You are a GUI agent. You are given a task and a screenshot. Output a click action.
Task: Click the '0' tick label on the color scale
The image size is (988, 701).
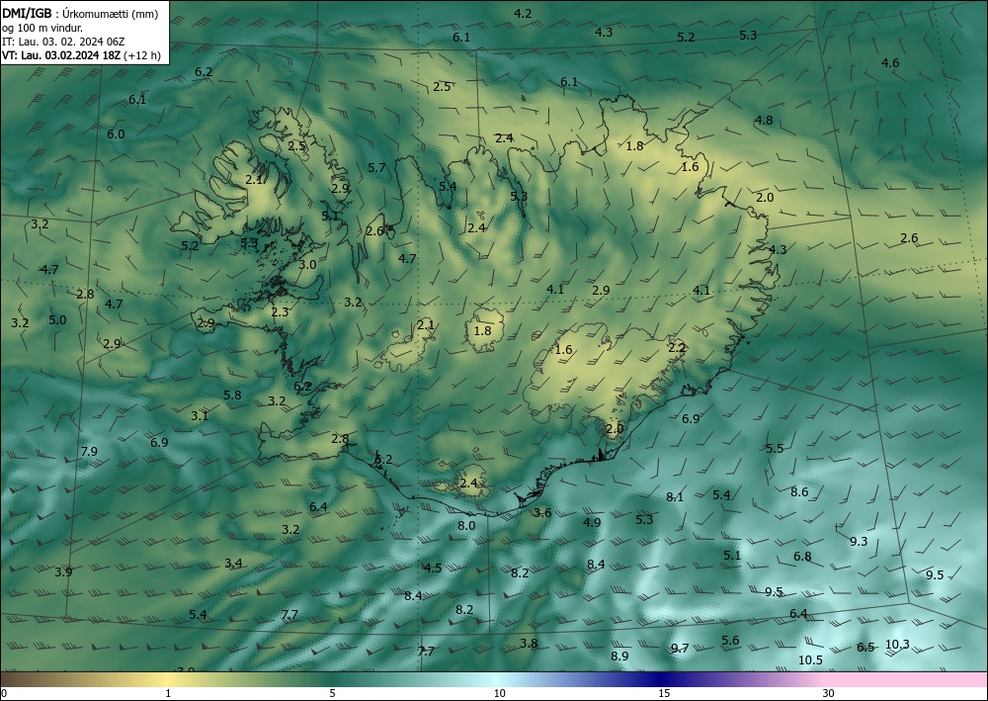[4, 694]
